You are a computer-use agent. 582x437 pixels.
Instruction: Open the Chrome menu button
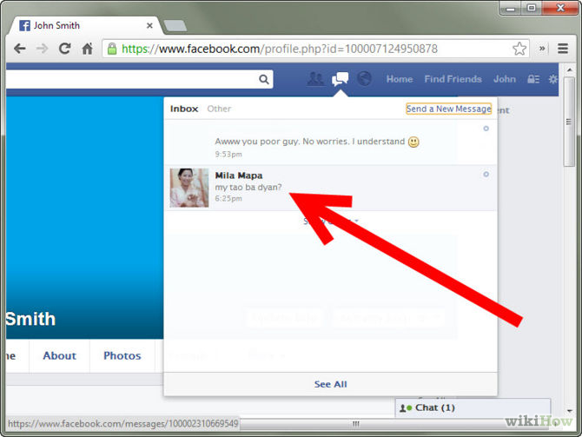(x=563, y=49)
